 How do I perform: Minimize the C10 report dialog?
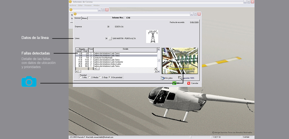192,14
